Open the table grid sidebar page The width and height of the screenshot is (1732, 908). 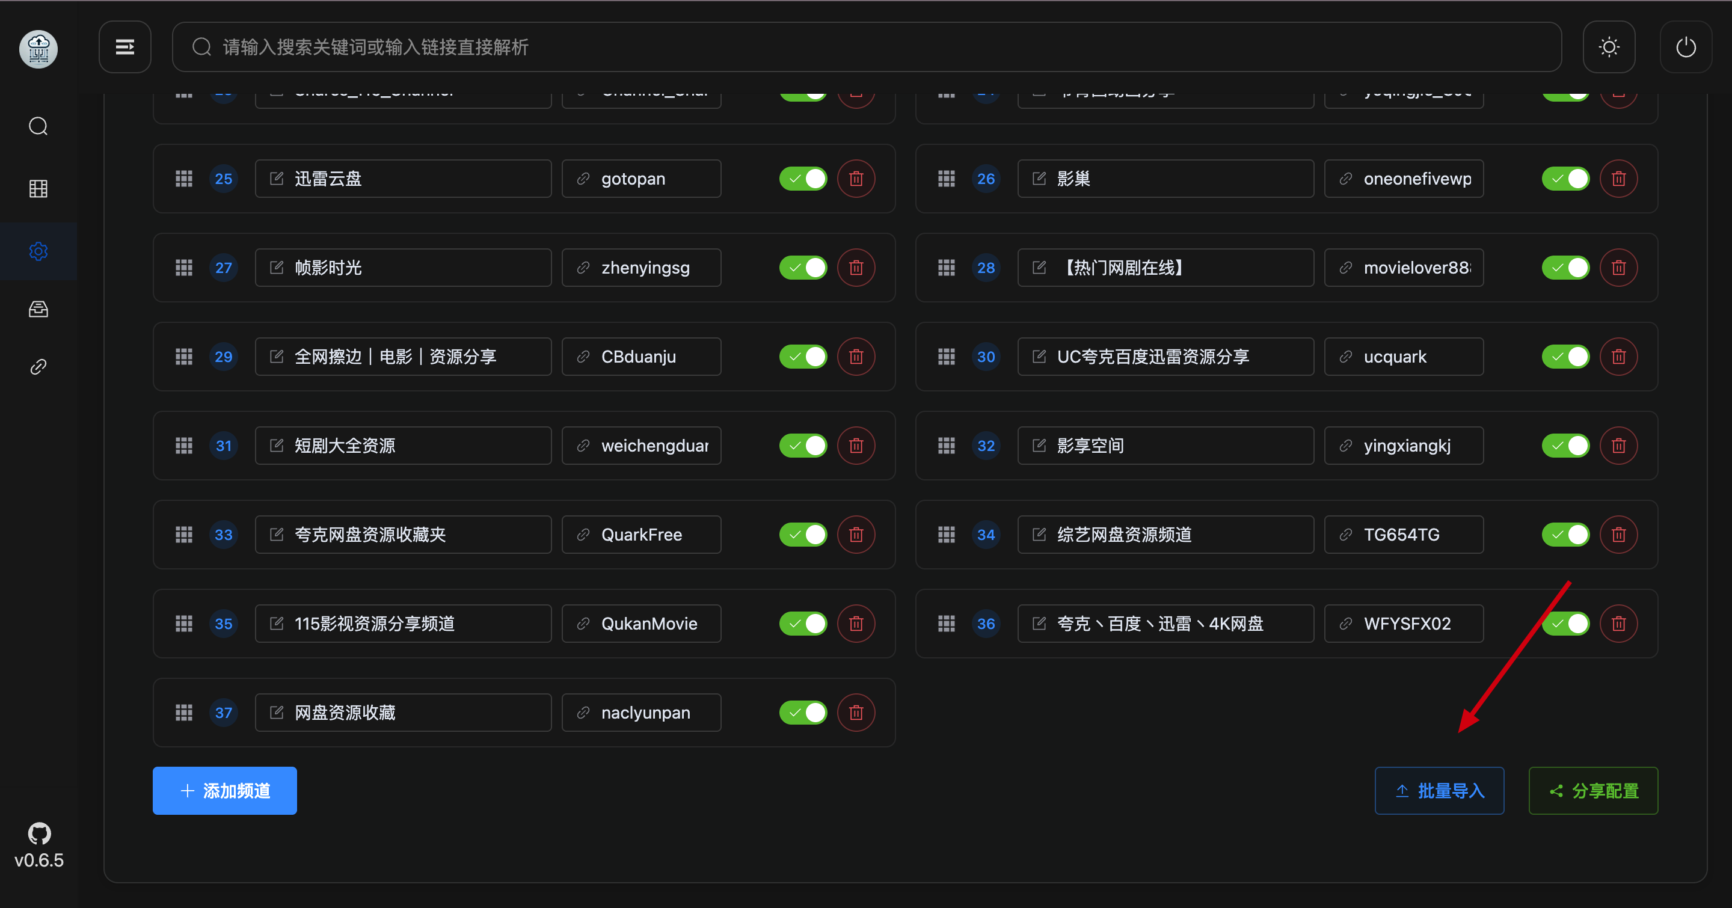tap(38, 189)
